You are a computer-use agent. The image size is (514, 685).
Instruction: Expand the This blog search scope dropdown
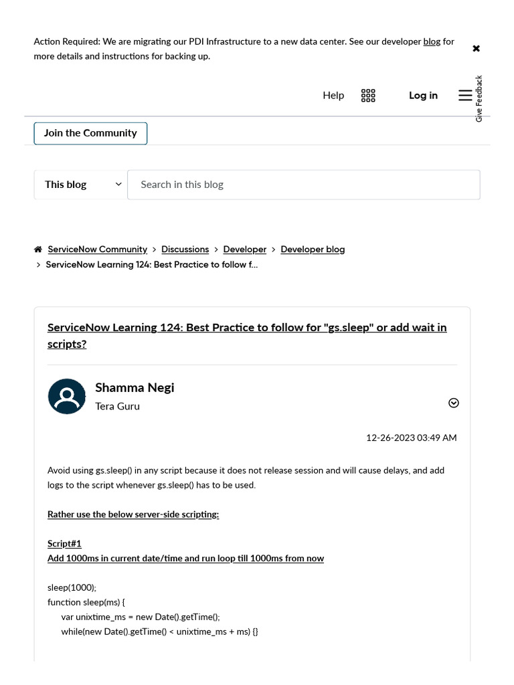pos(81,185)
